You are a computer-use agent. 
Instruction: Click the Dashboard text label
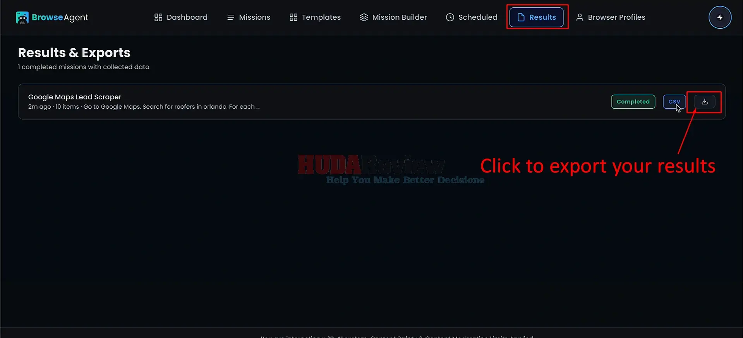pos(187,17)
